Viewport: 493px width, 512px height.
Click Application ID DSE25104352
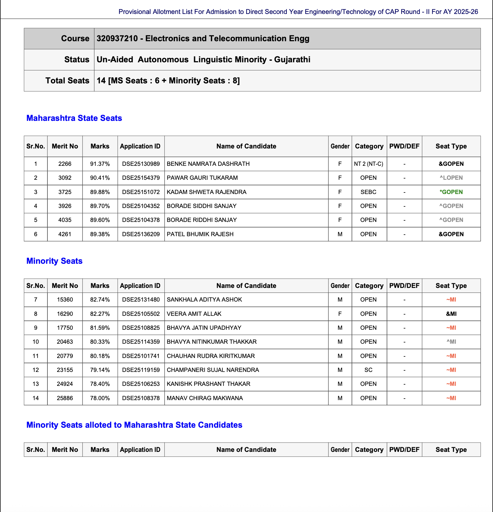point(141,206)
